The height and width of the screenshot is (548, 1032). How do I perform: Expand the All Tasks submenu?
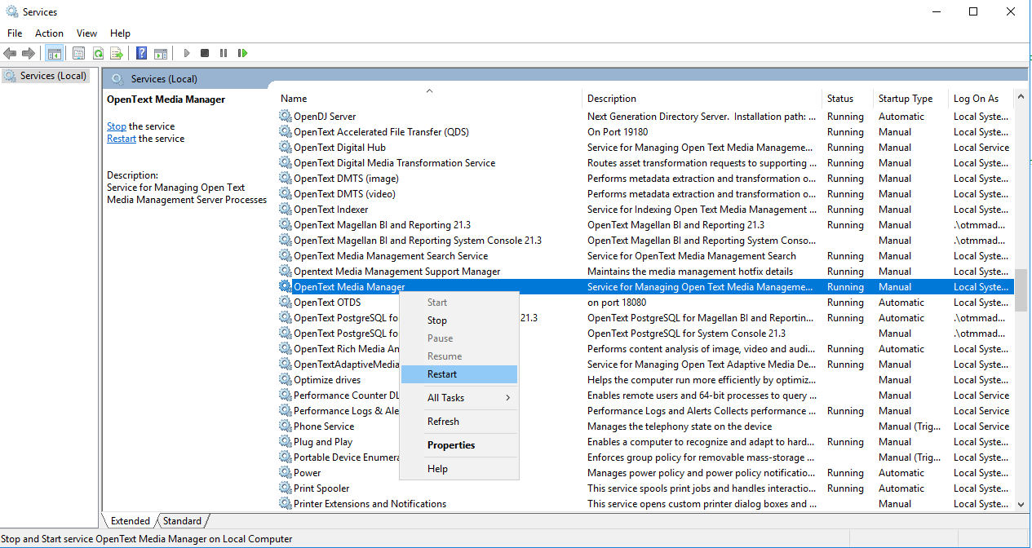pos(445,397)
